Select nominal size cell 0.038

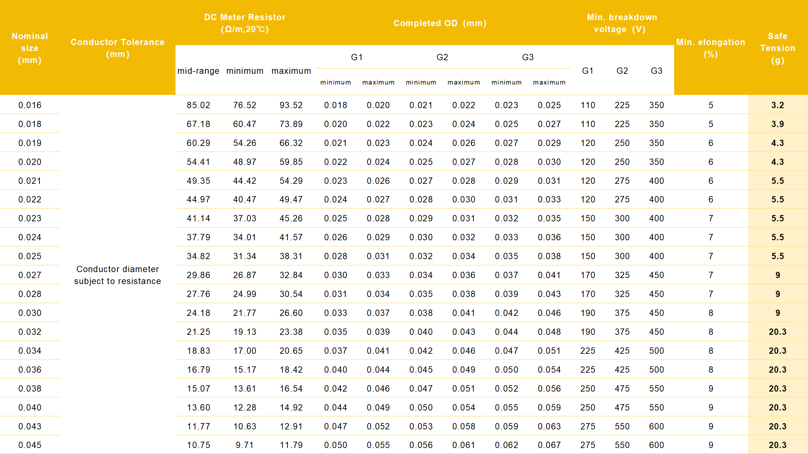tap(30, 388)
